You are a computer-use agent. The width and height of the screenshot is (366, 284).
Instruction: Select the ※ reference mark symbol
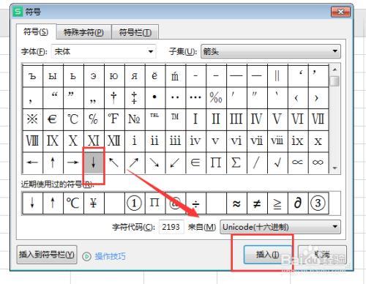click(x=32, y=119)
